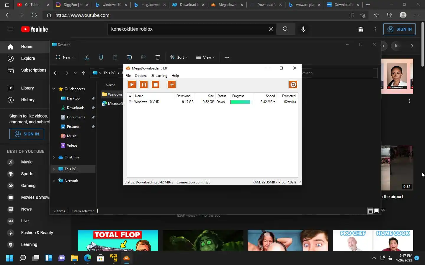
Task: Open Gaming in Best of YouTube
Action: 25,185
